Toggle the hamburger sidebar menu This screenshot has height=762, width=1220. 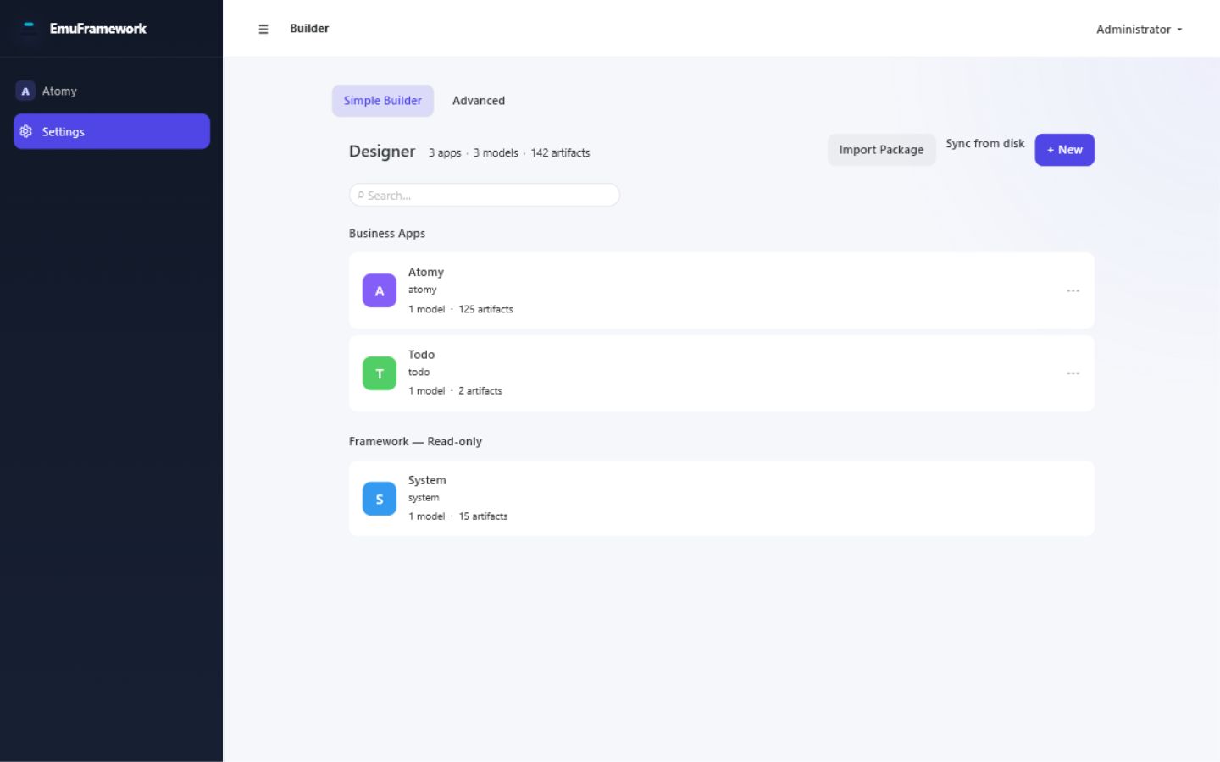[263, 29]
